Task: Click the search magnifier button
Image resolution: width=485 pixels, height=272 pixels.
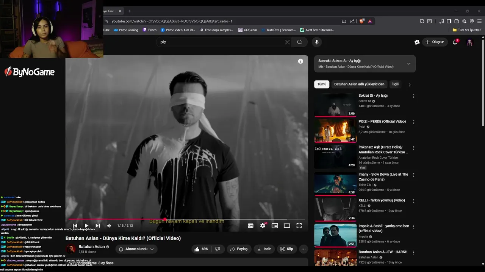Action: tap(300, 42)
